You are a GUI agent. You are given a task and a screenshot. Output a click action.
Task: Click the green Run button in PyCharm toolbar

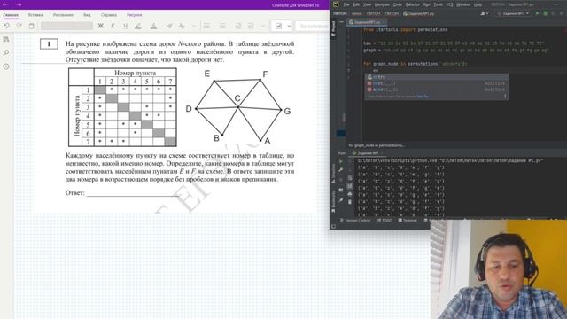537,13
